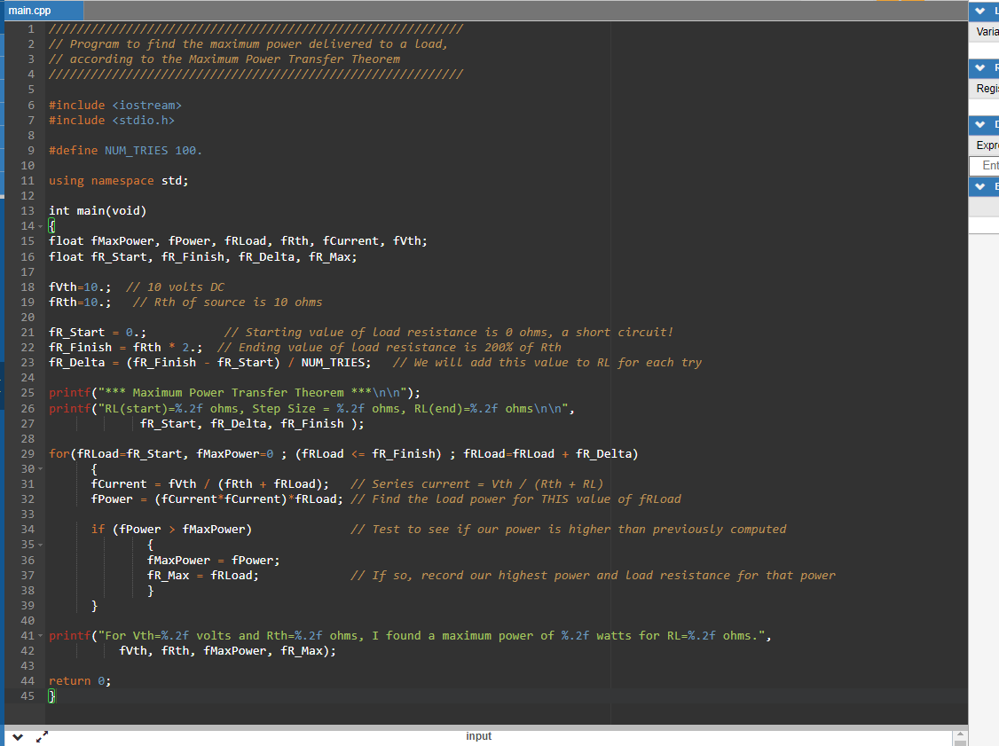Click the input bar at the bottom
999x746 pixels.
479,735
